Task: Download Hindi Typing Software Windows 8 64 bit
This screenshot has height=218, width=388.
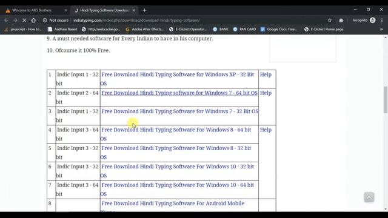Action: pos(176,134)
